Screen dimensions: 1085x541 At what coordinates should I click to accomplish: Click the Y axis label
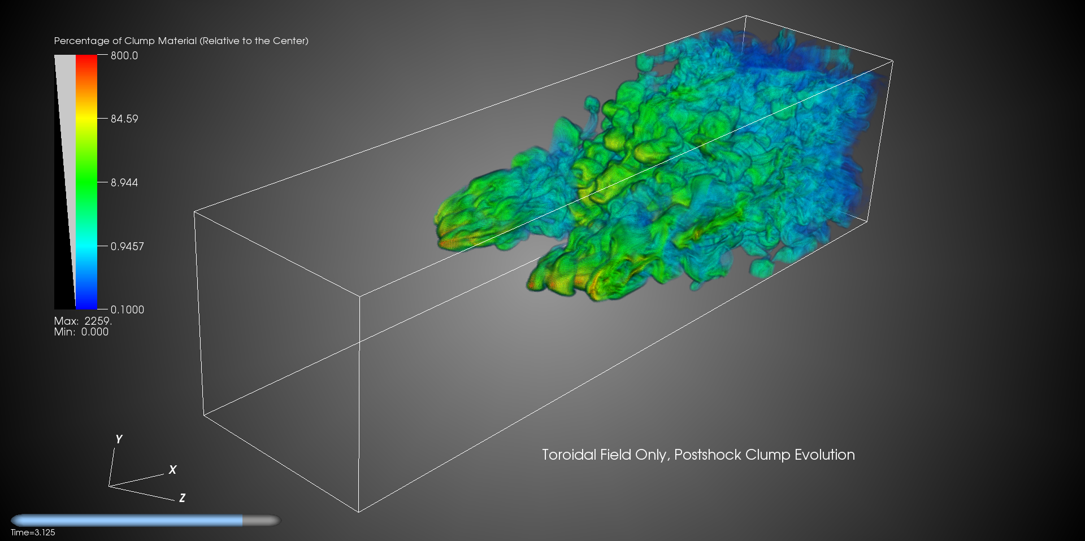coord(119,439)
